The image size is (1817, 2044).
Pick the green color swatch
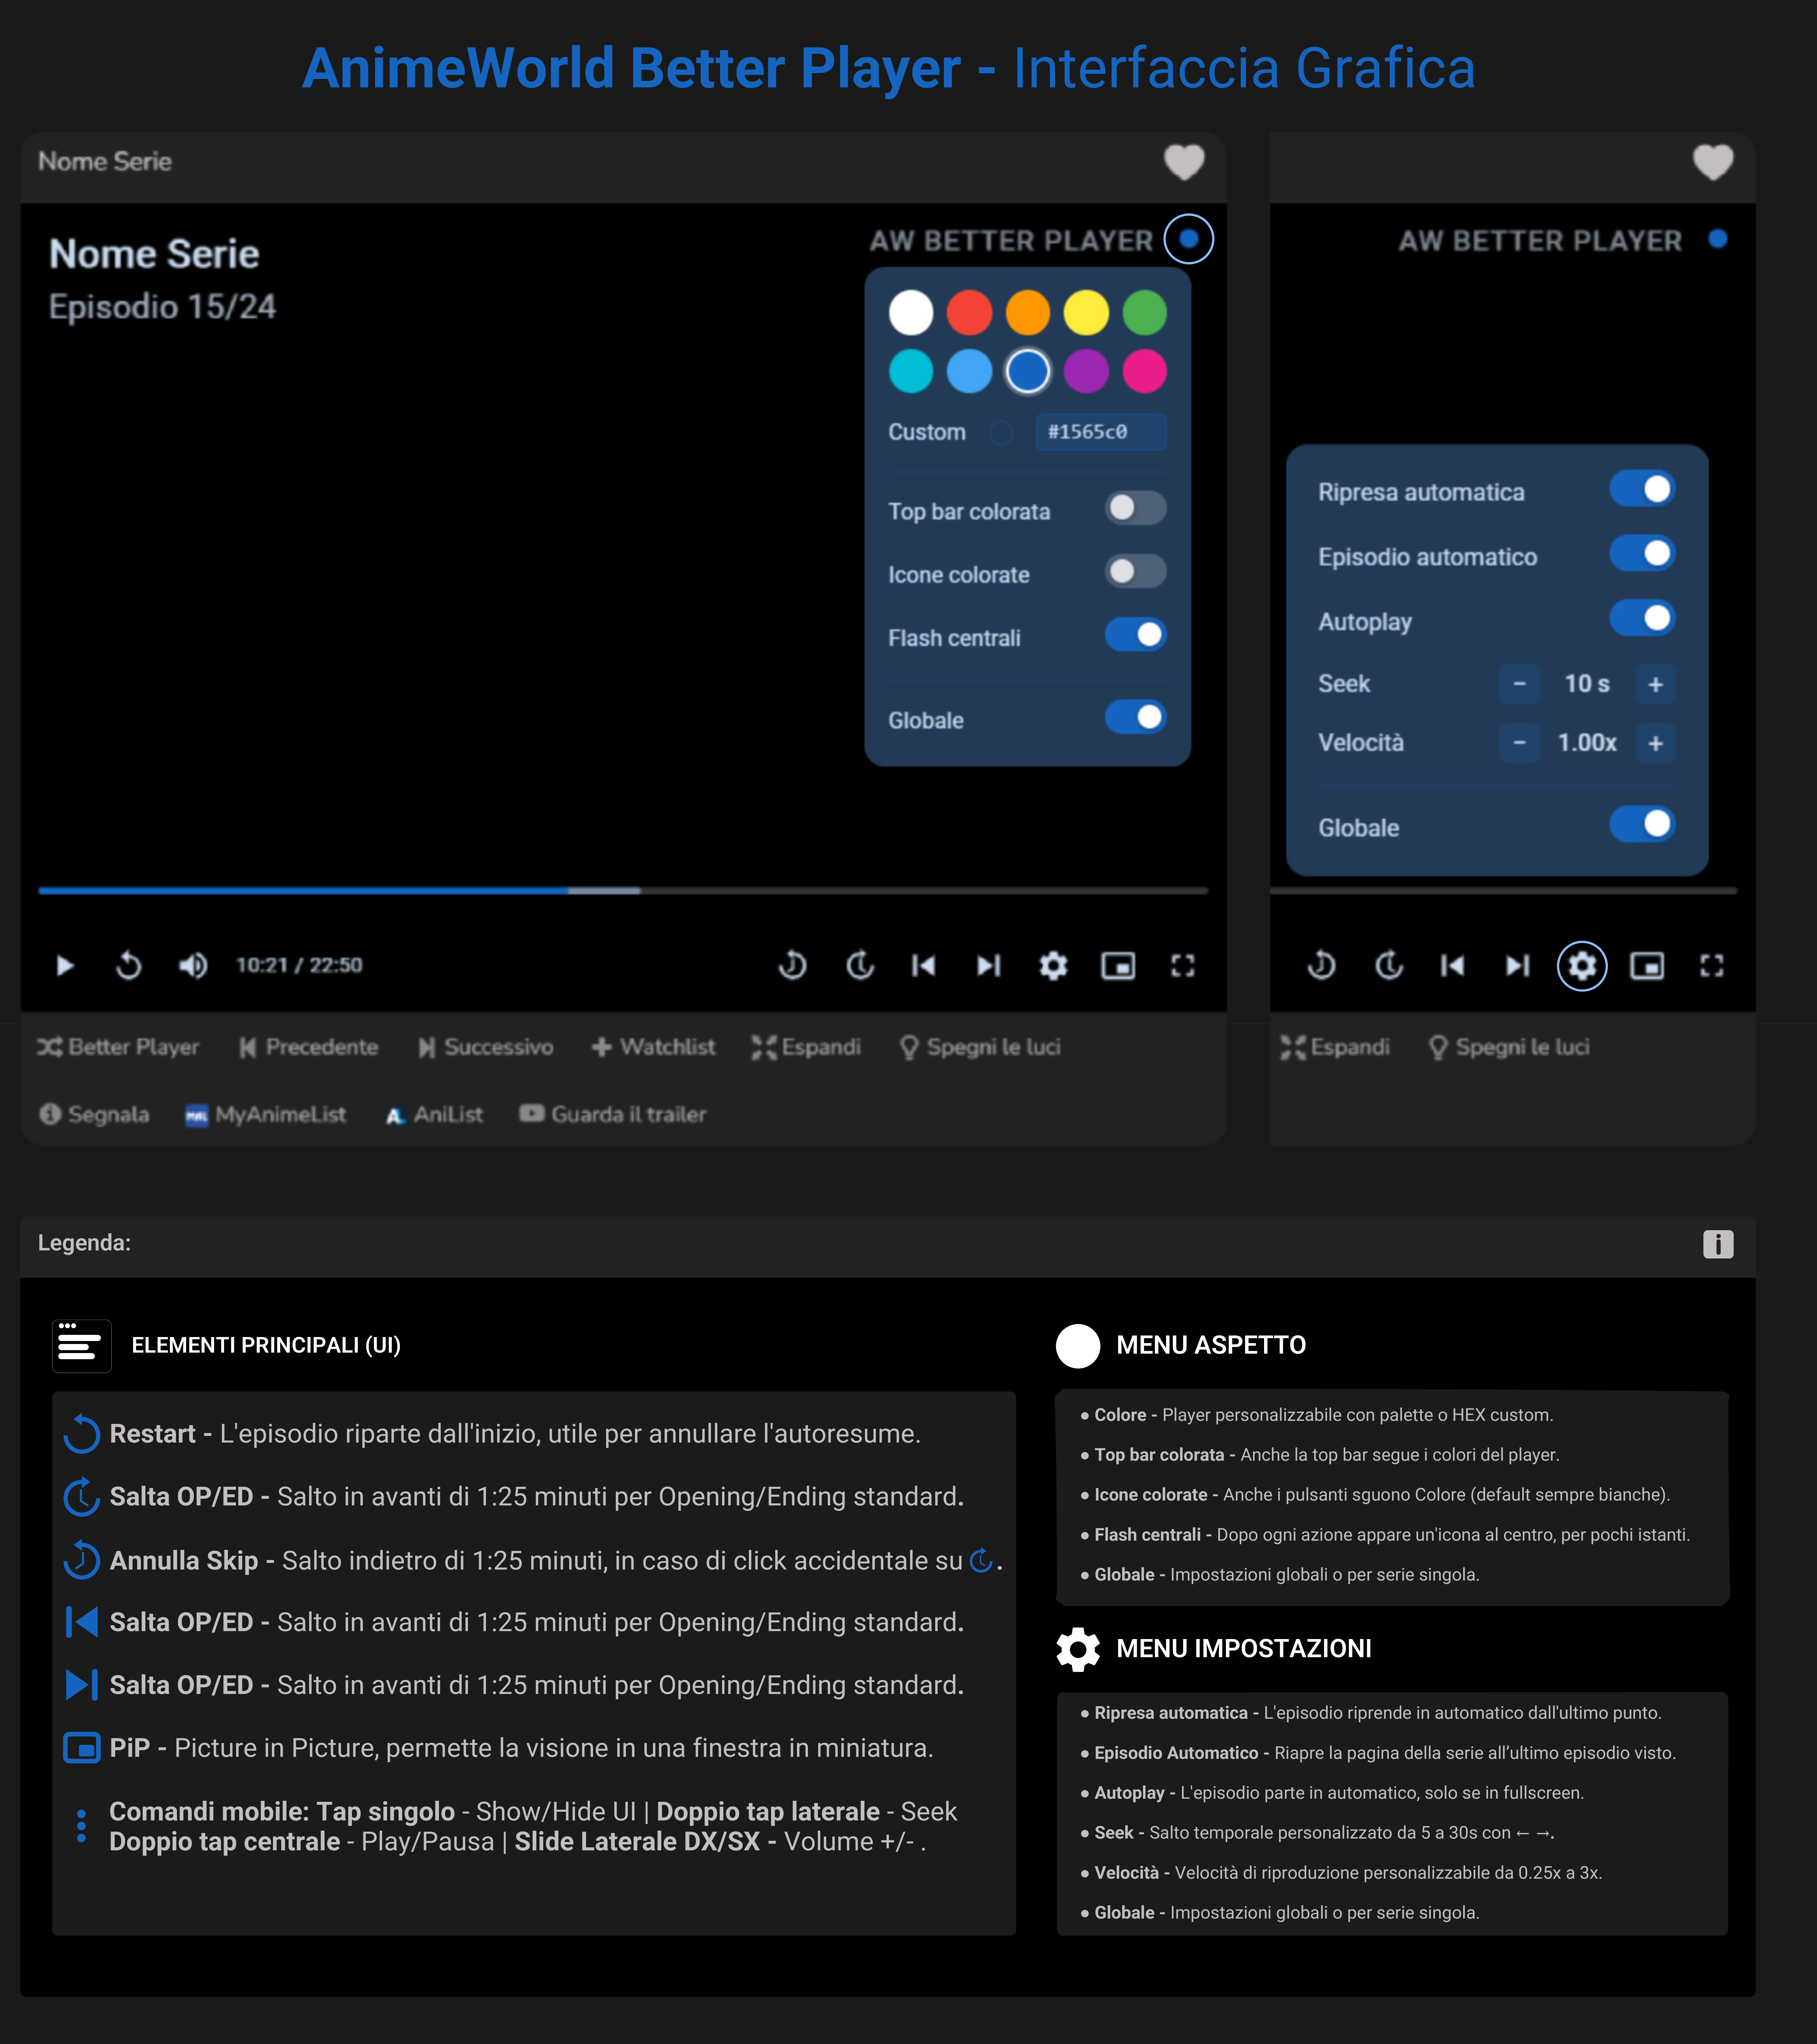(x=1145, y=313)
